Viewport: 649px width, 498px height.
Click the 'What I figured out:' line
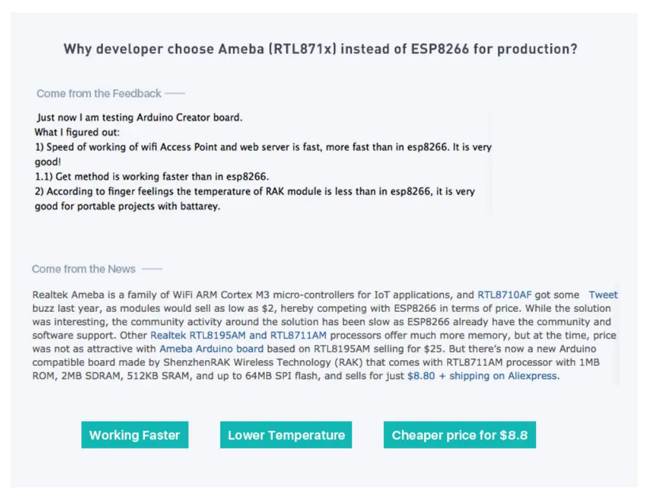(77, 133)
